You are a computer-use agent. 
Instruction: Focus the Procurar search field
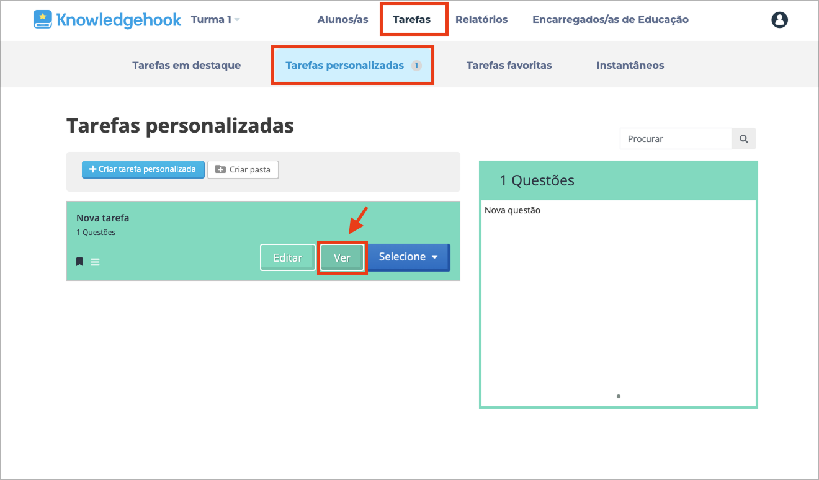click(x=676, y=139)
